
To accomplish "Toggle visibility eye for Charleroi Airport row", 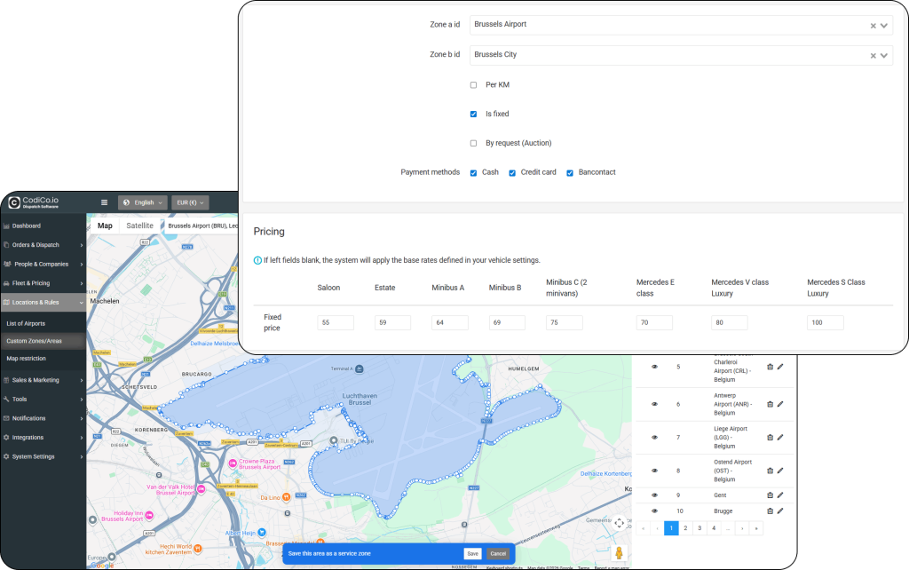I will coord(654,367).
